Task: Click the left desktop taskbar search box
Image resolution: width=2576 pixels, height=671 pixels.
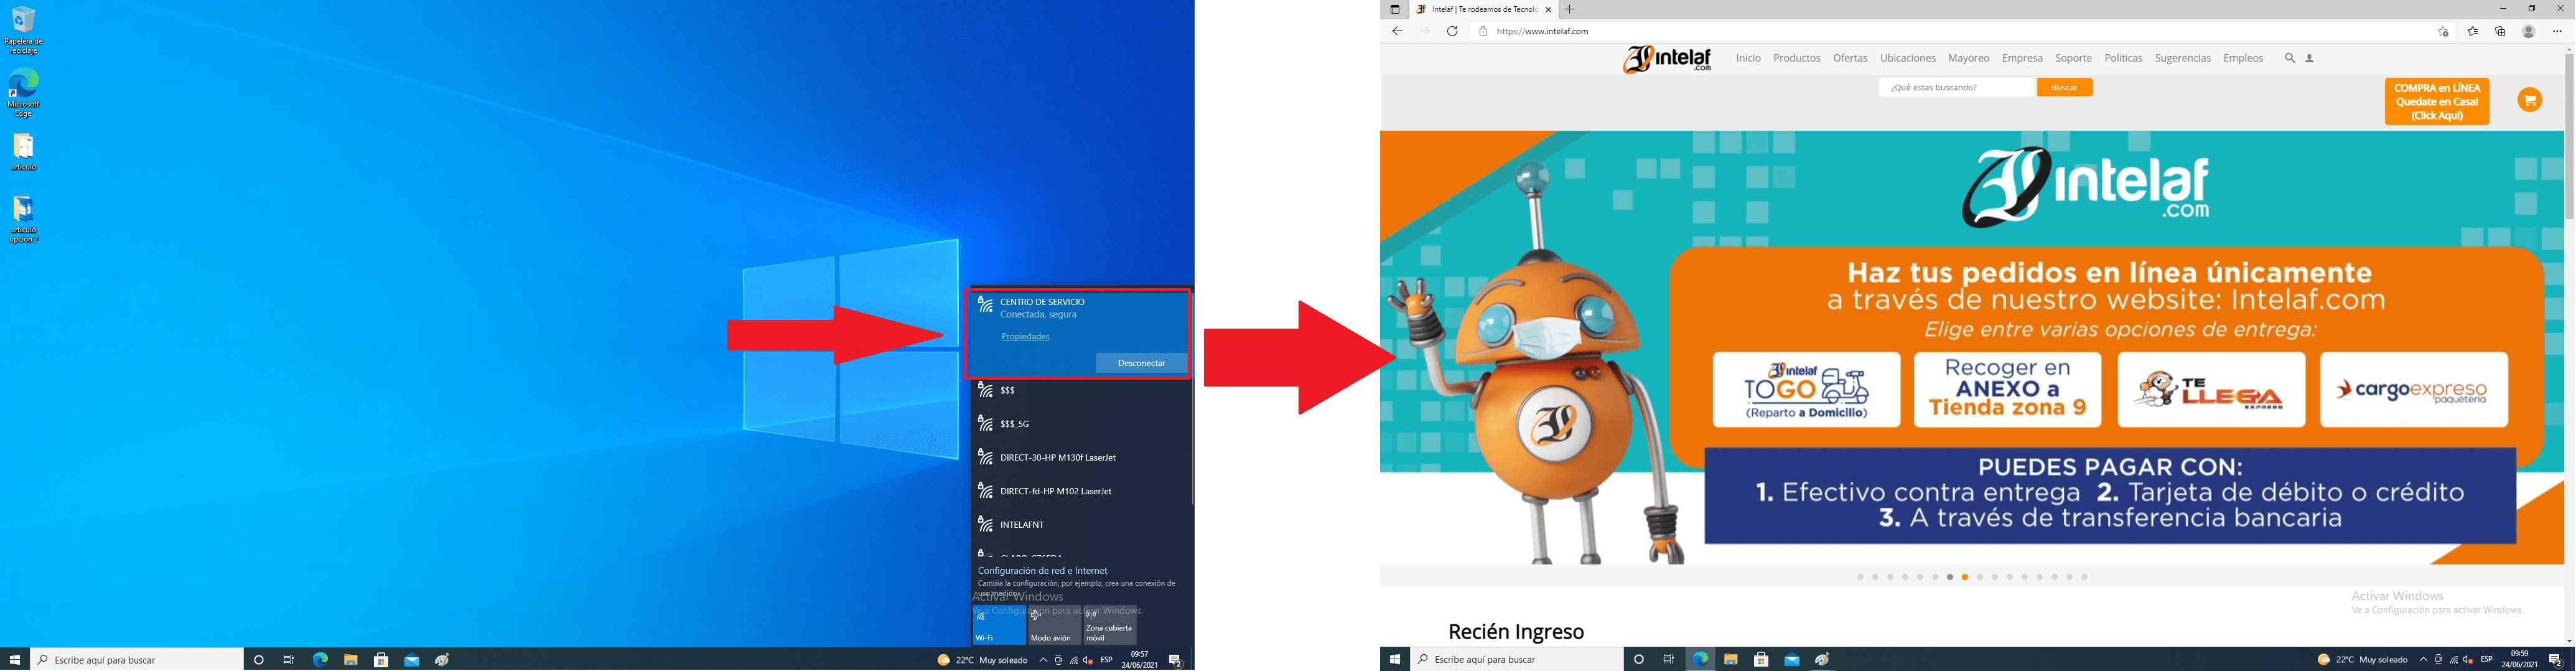Action: 137,660
